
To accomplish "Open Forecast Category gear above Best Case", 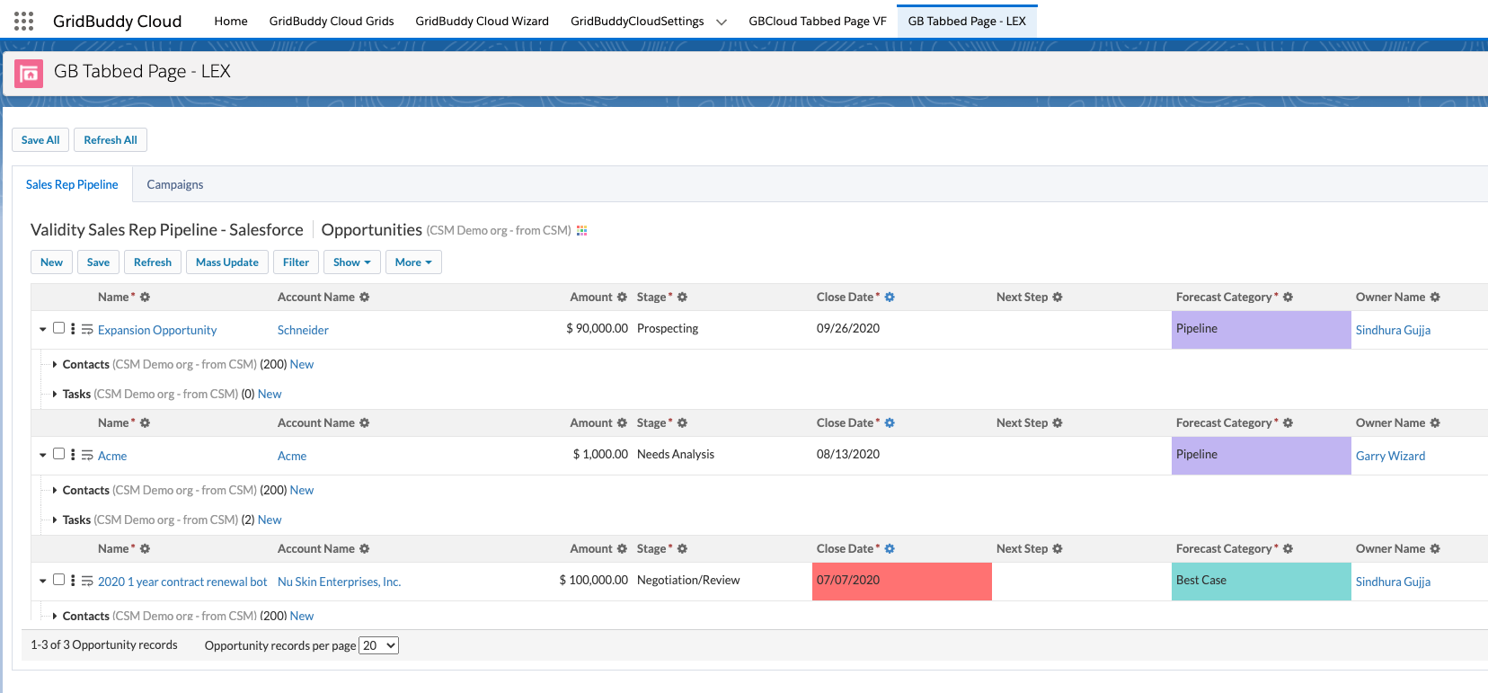I will [1288, 549].
